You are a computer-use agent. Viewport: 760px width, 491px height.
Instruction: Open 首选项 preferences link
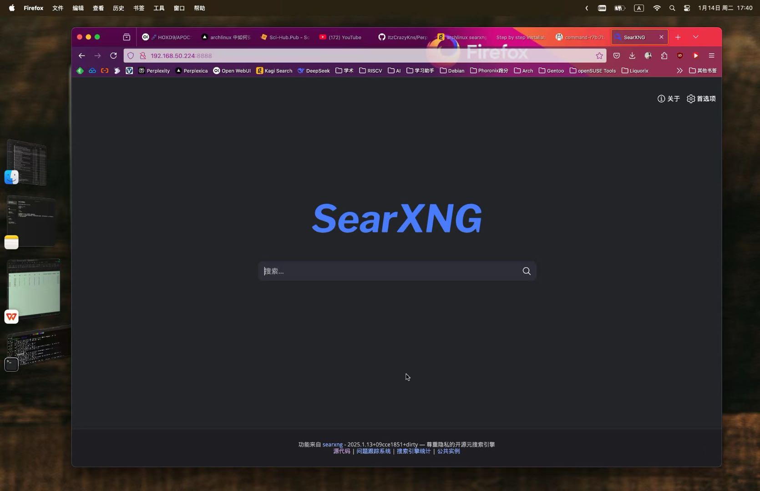point(701,99)
